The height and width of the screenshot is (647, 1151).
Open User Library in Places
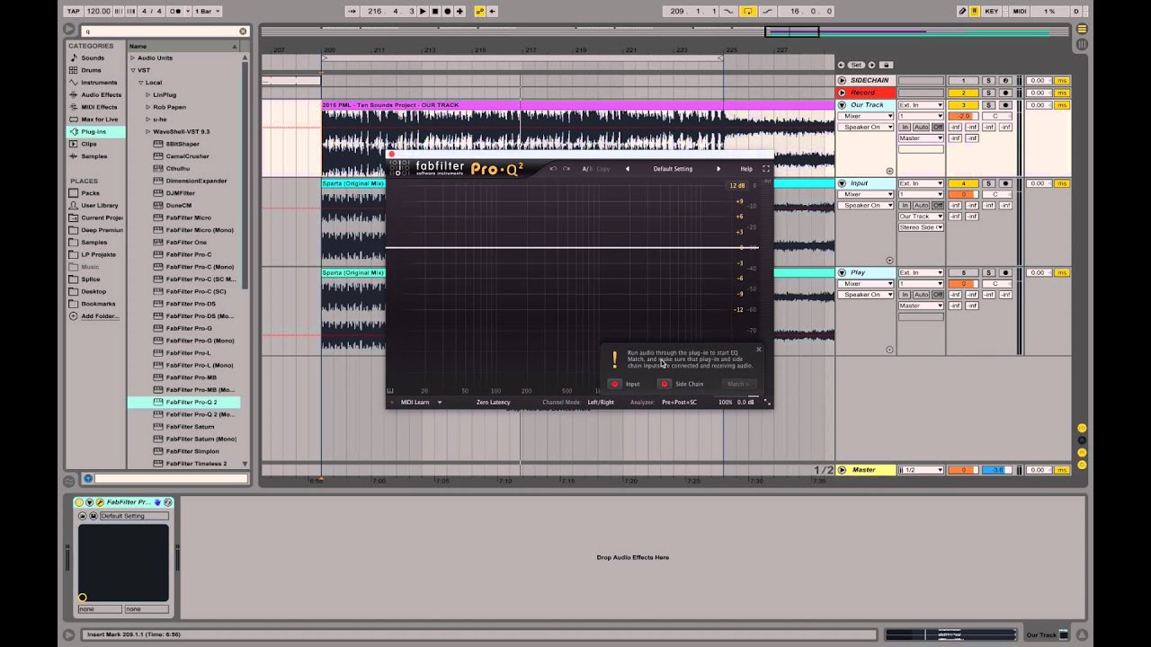pyautogui.click(x=99, y=205)
